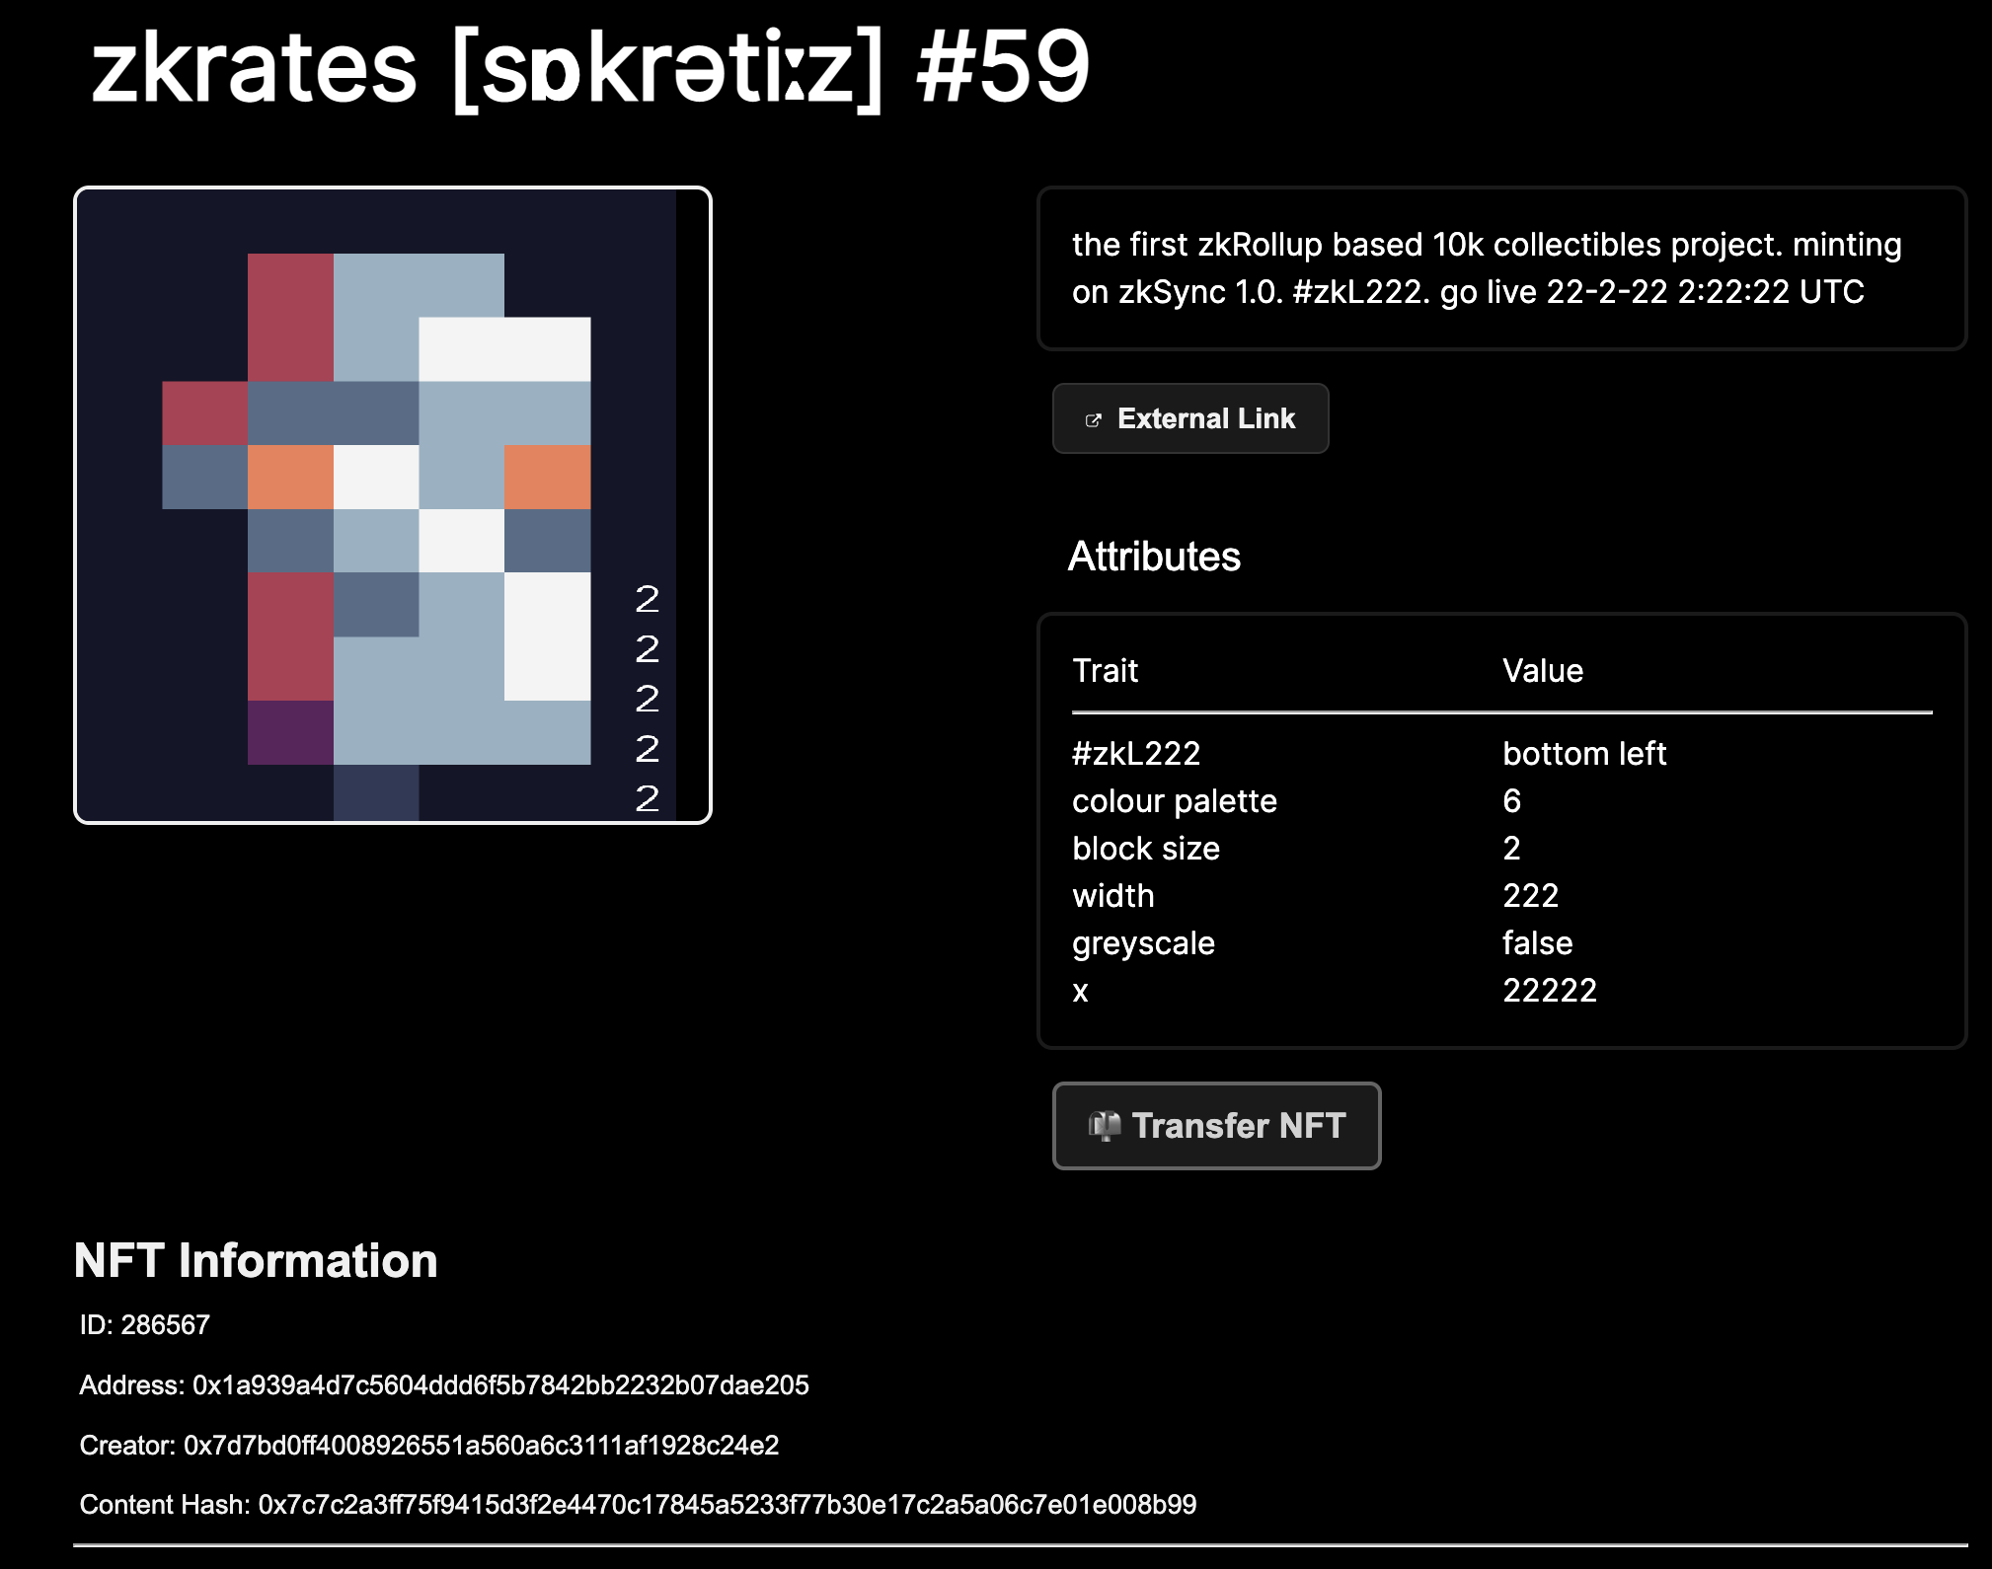The height and width of the screenshot is (1569, 1992).
Task: Select the #zkL222 trait row
Action: pyautogui.click(x=1501, y=754)
